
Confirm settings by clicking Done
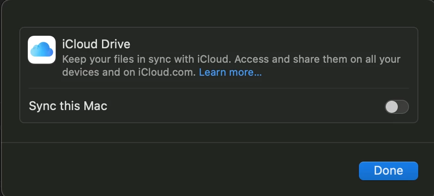(x=388, y=170)
